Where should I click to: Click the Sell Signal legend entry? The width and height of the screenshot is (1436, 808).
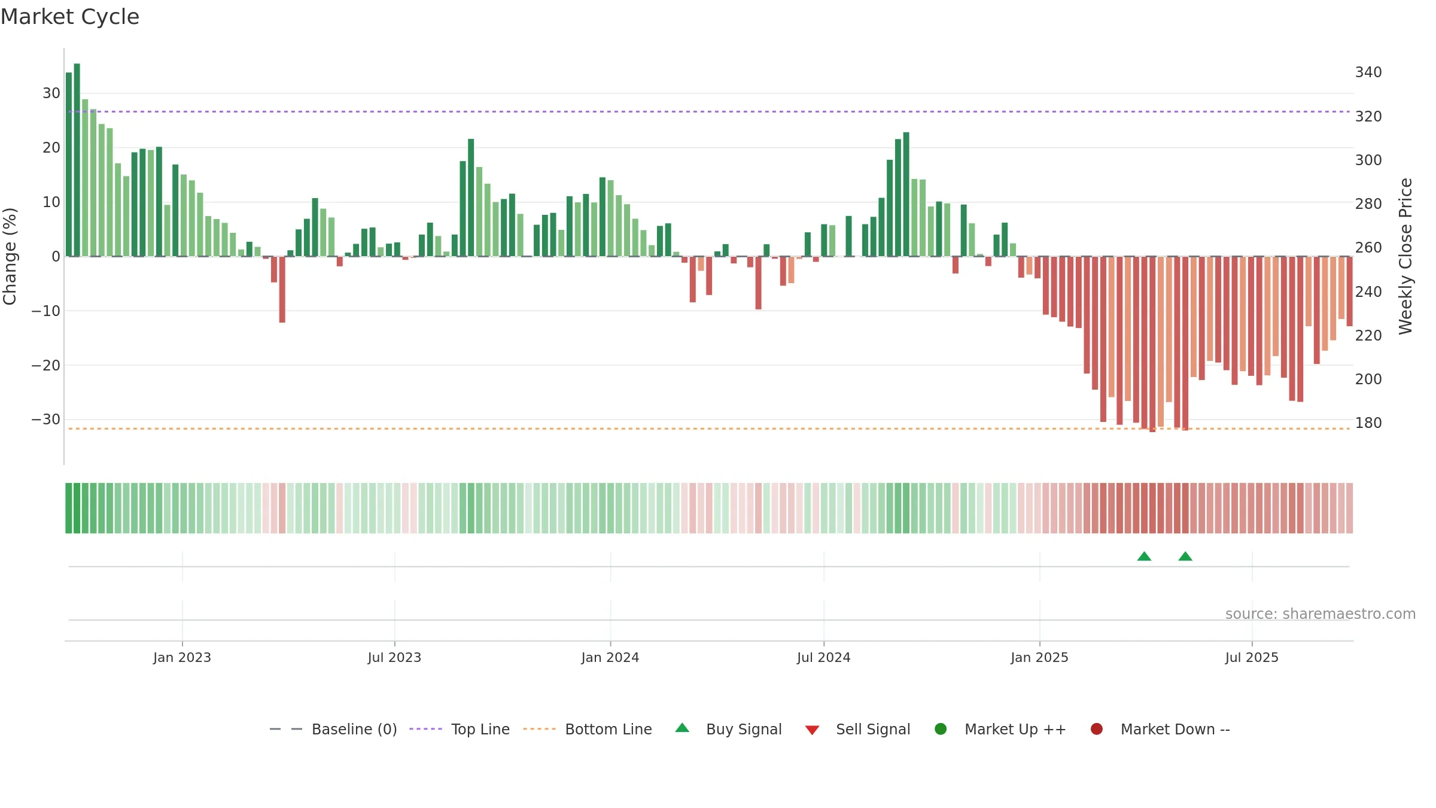point(857,729)
